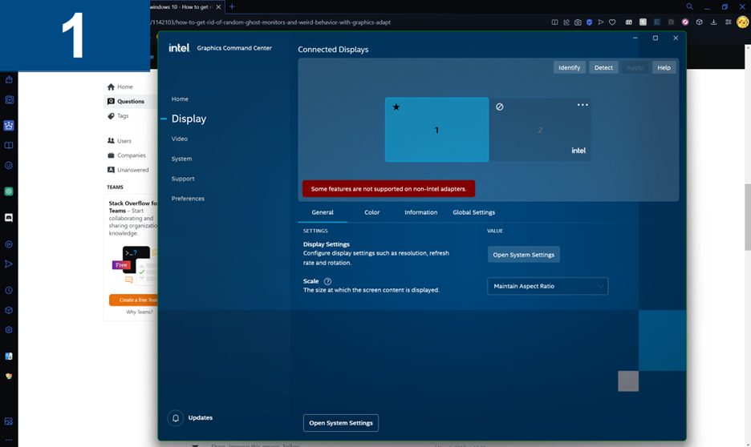
Task: Open the three-dot menu on display 2
Action: click(x=583, y=105)
